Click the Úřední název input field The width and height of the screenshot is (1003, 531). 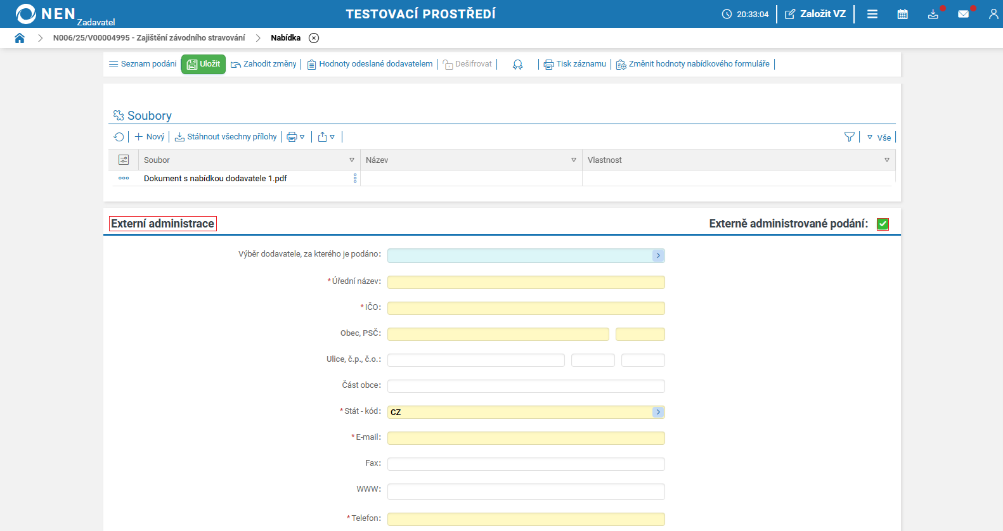tap(526, 282)
